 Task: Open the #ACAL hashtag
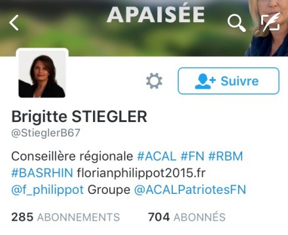point(156,156)
